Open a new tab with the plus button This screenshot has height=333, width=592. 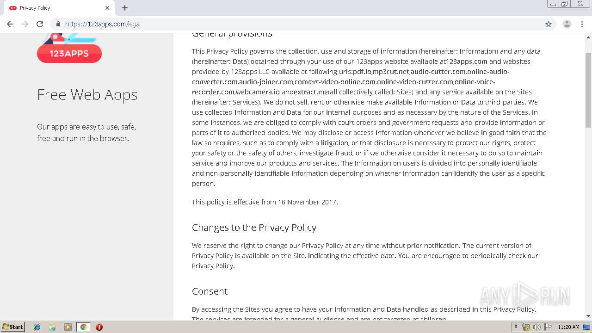coord(125,8)
